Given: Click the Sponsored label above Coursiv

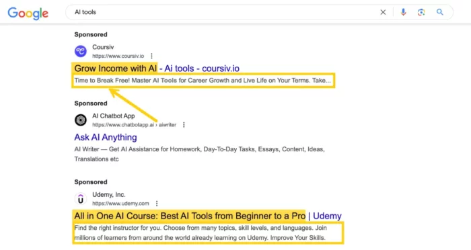Looking at the screenshot, I should (91, 34).
